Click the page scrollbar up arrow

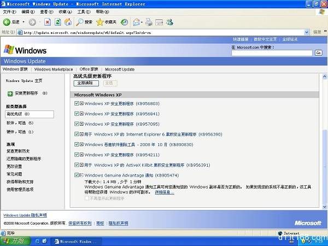325,77
